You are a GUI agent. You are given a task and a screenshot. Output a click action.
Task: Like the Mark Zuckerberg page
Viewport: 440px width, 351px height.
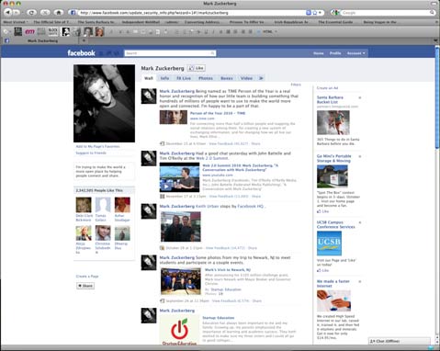click(x=197, y=68)
